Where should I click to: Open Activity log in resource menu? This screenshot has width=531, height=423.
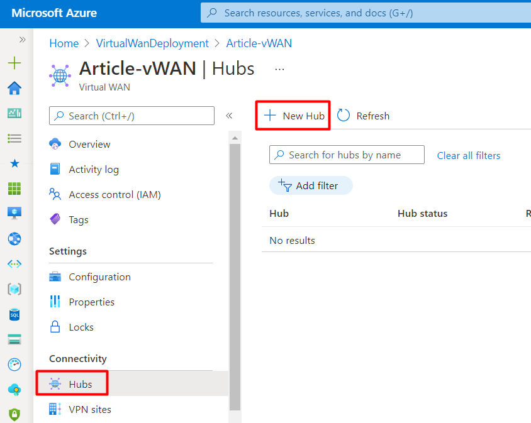pyautogui.click(x=94, y=169)
